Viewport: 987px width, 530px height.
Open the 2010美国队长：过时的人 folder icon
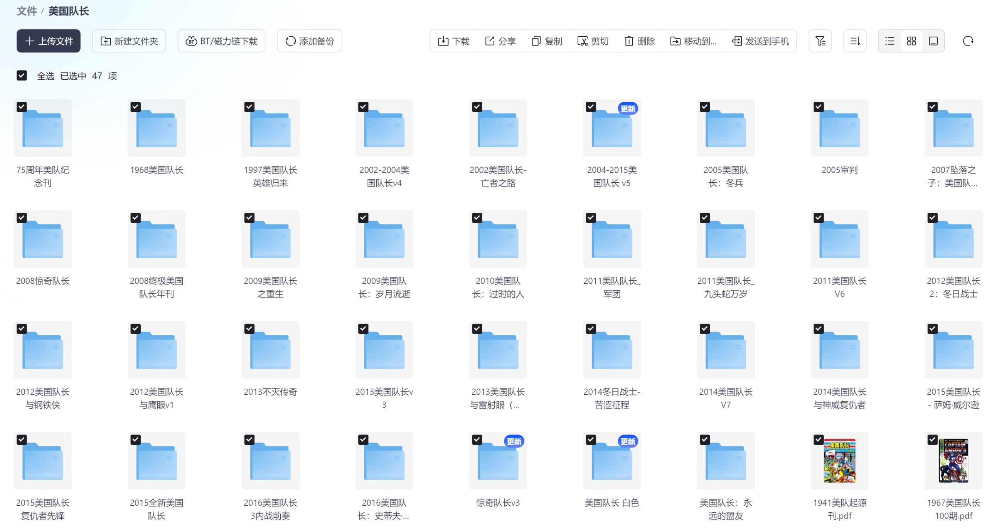point(498,239)
